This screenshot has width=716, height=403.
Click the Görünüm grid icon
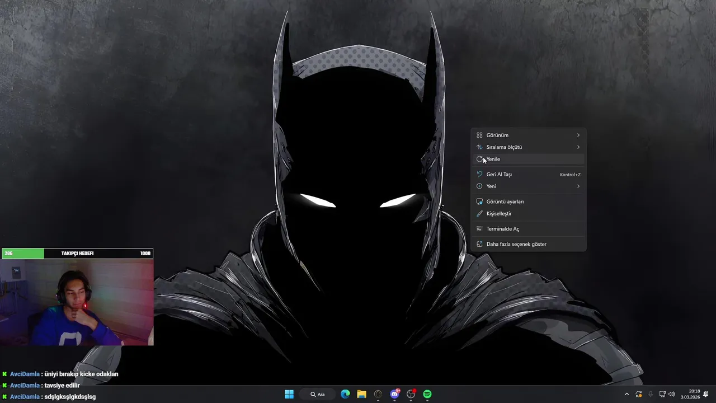tap(479, 135)
